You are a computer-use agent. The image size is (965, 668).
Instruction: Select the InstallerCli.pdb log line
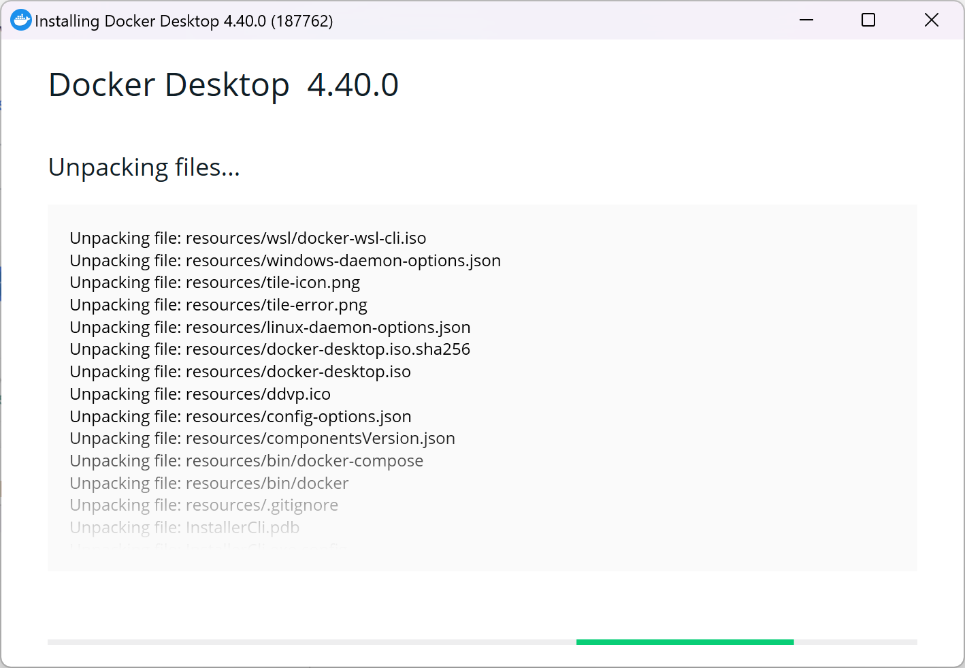tap(184, 528)
